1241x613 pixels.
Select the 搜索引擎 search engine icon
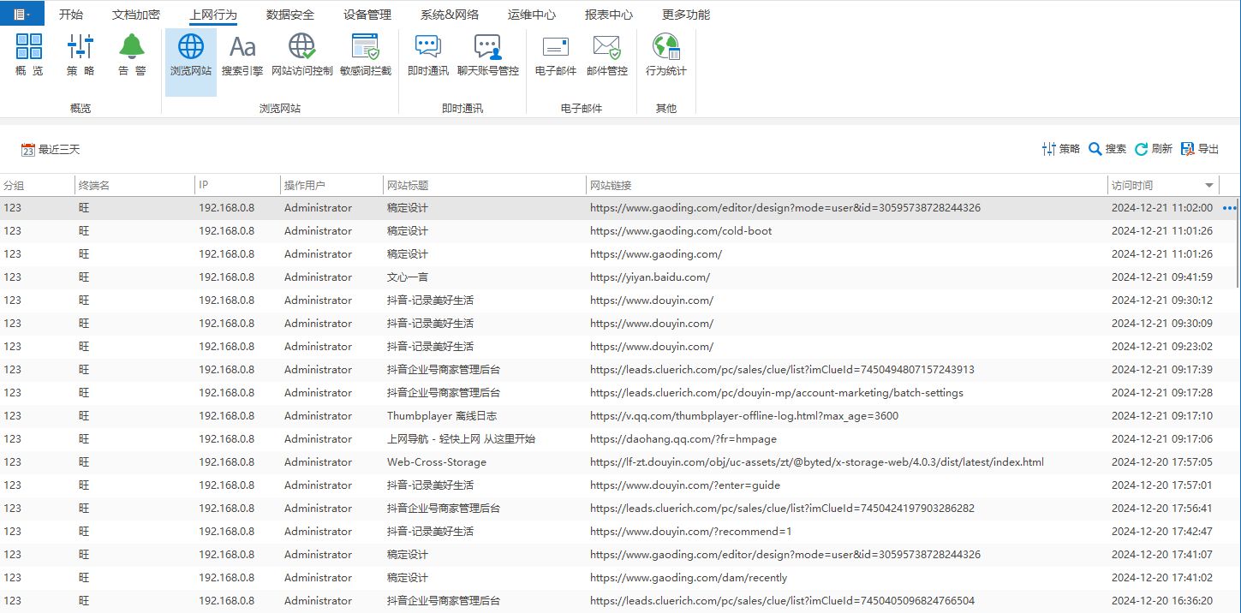click(x=242, y=55)
